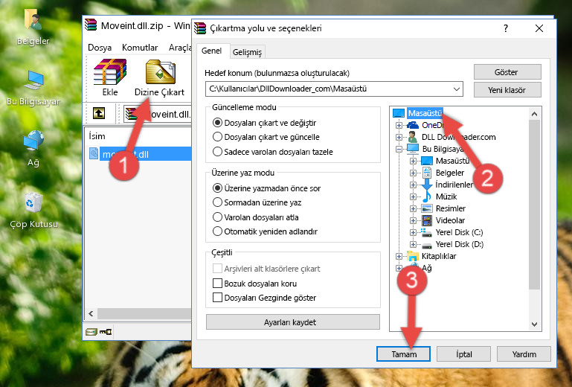The height and width of the screenshot is (387, 572).
Task: Click folder tree scrollbar down arrow
Action: (534, 324)
